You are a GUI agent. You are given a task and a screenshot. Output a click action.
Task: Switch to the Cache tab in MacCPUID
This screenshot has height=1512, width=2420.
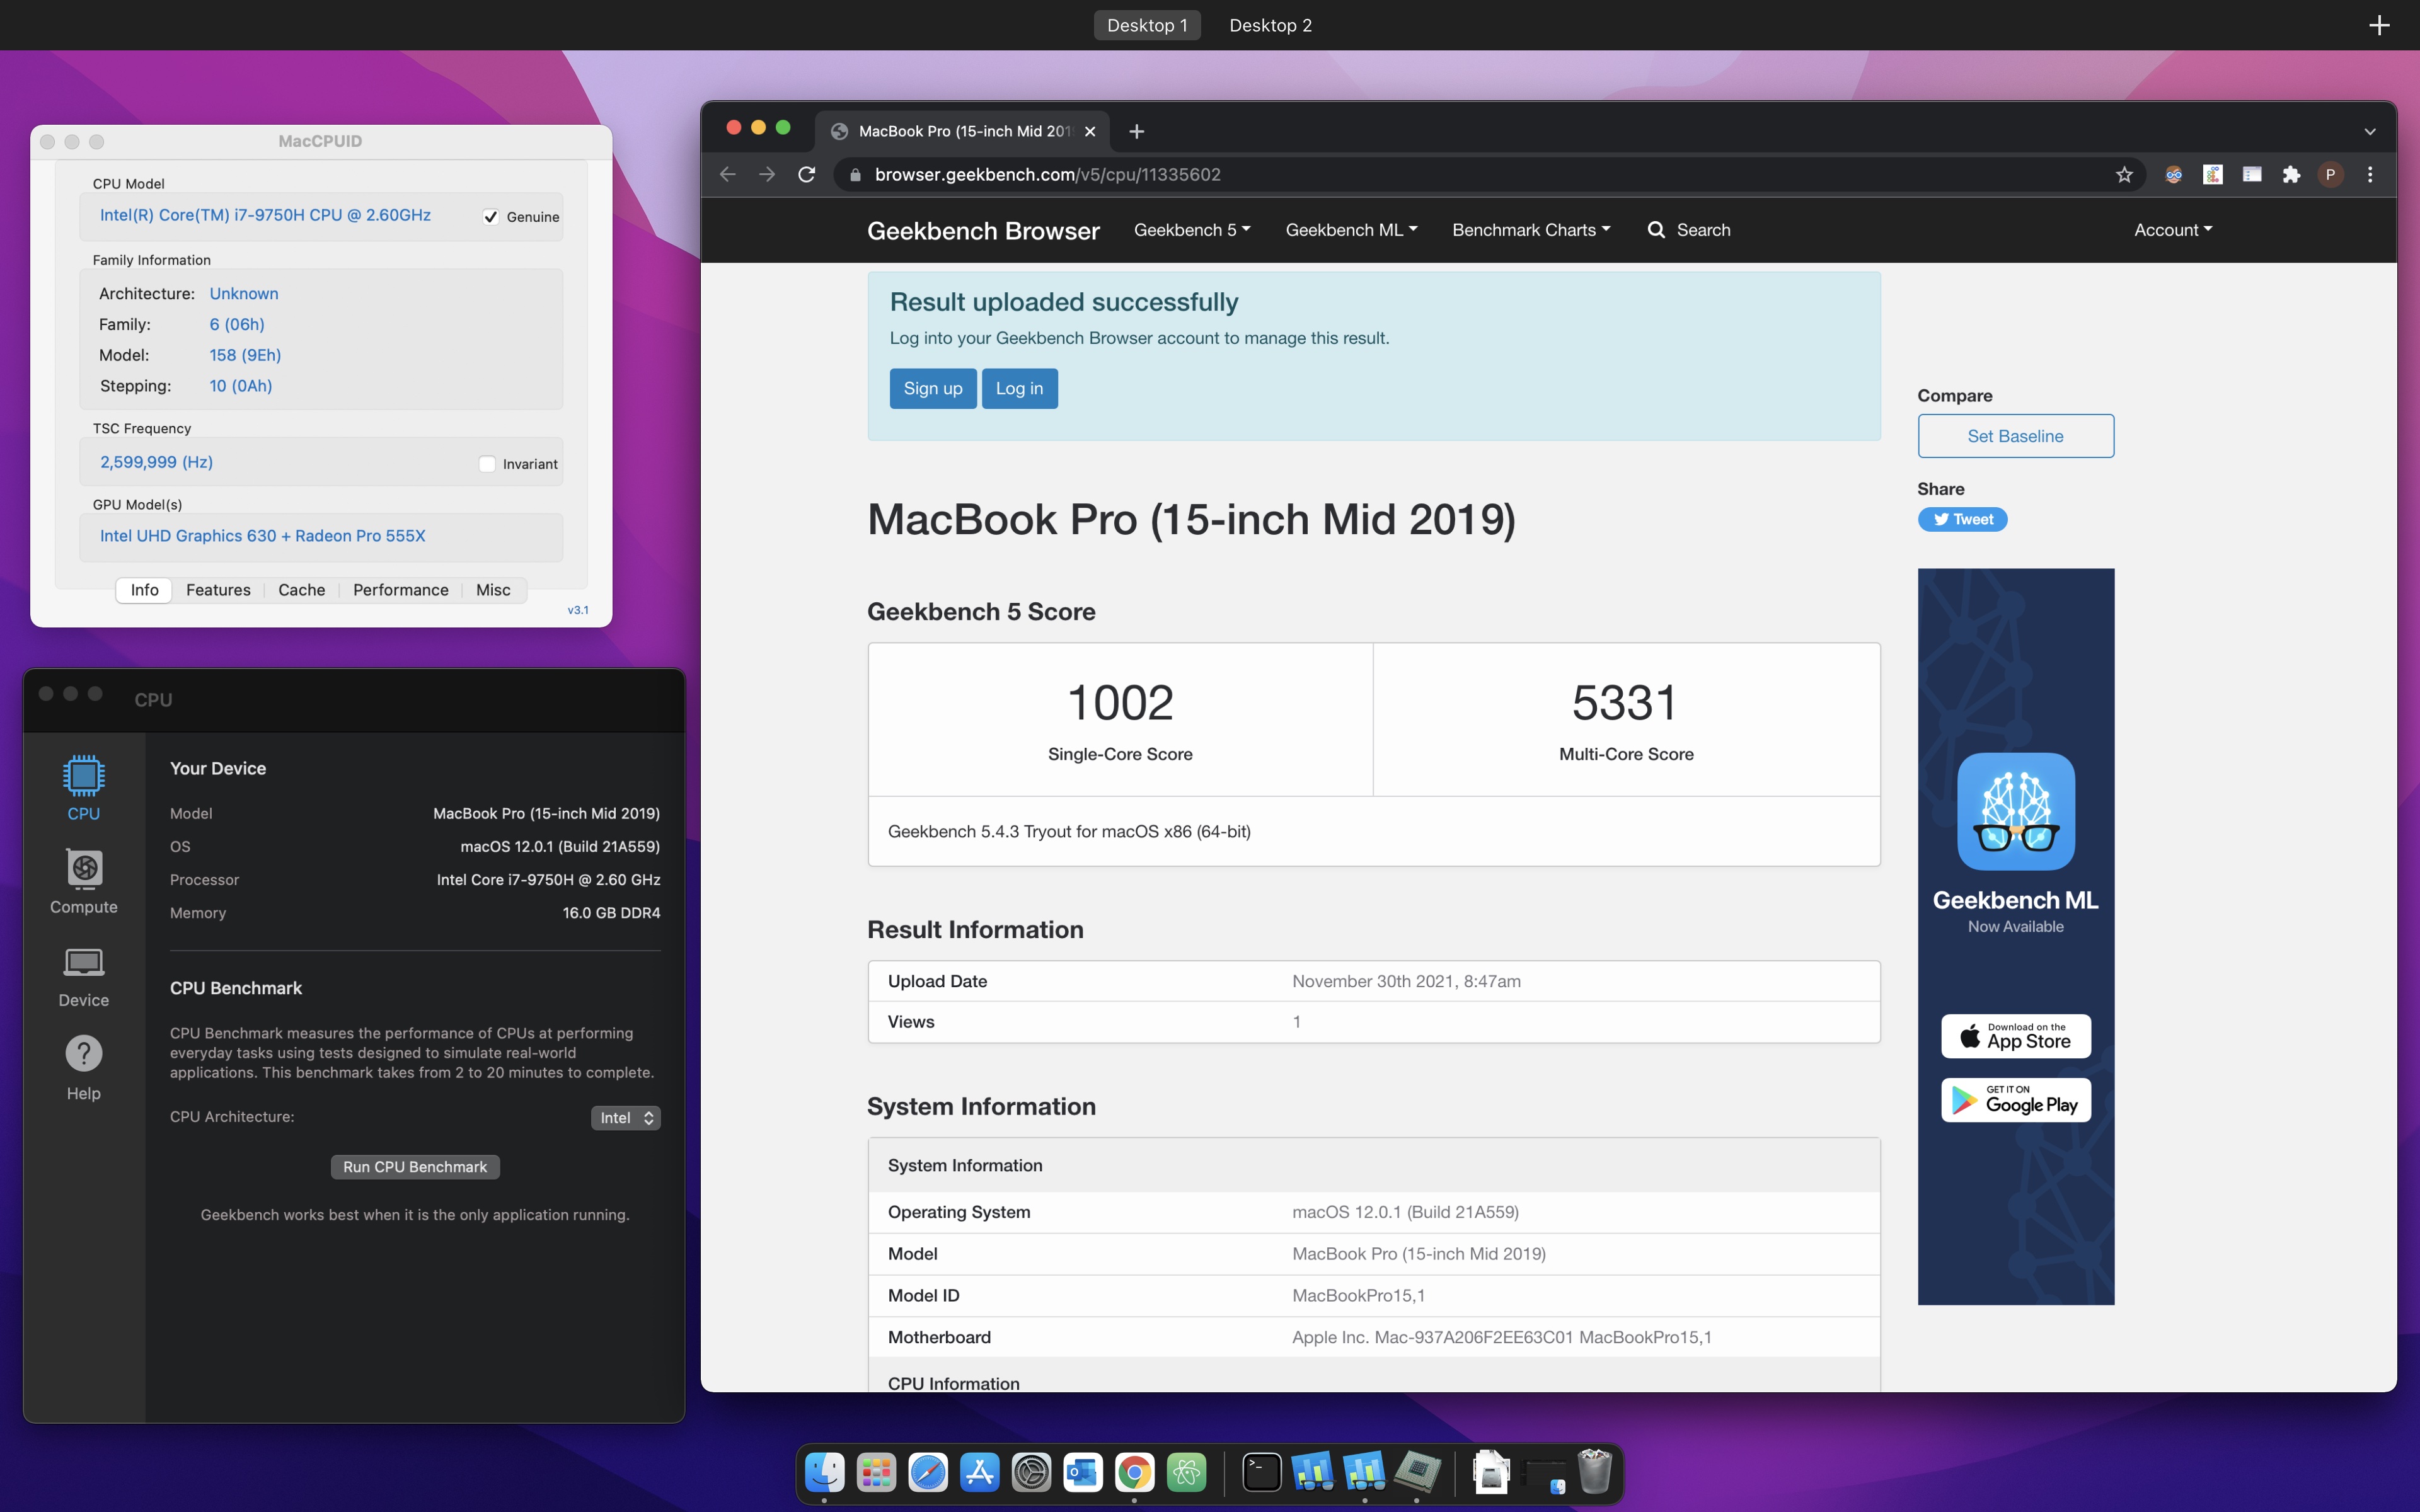coord(301,590)
